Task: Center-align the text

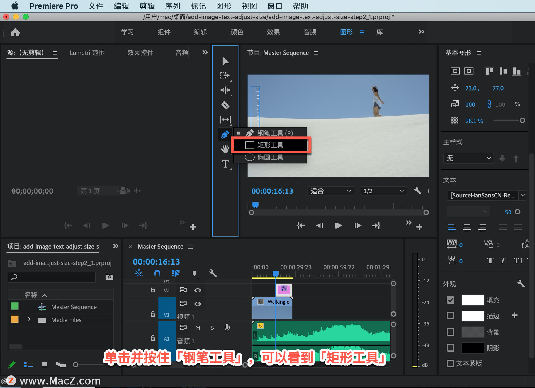Action: coord(467,228)
